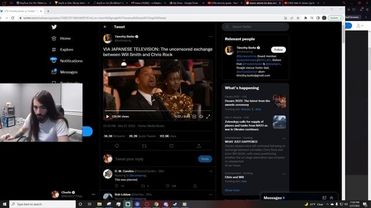Open options for Chris and Will trend
Image resolution: width=371 pixels, height=208 pixels.
click(284, 174)
